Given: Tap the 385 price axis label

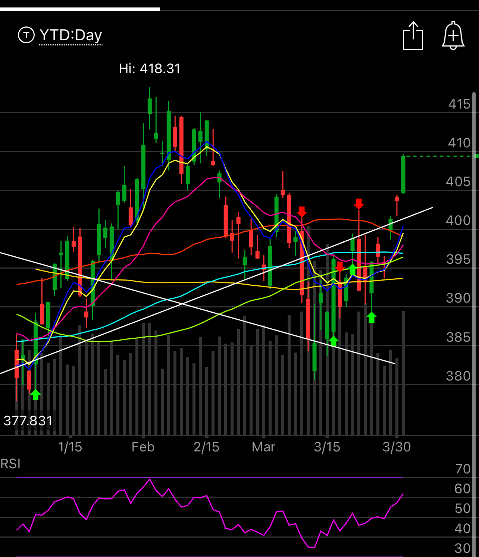Looking at the screenshot, I should click(x=458, y=337).
